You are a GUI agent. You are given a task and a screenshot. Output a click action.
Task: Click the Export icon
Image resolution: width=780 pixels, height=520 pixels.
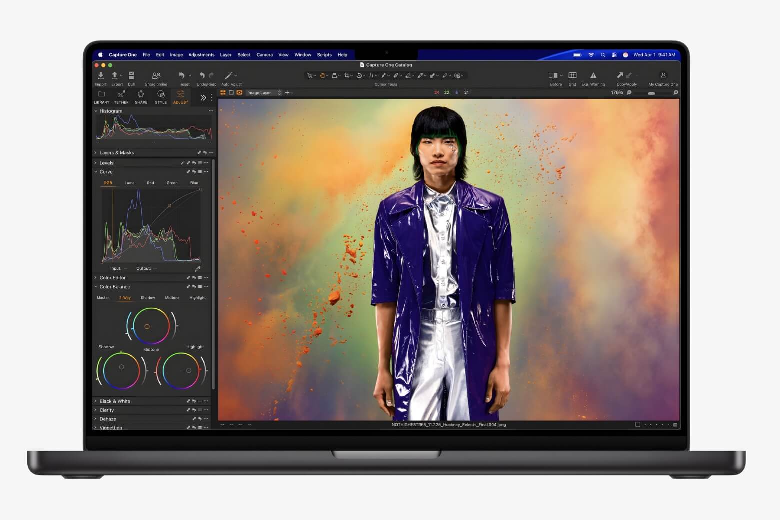115,76
